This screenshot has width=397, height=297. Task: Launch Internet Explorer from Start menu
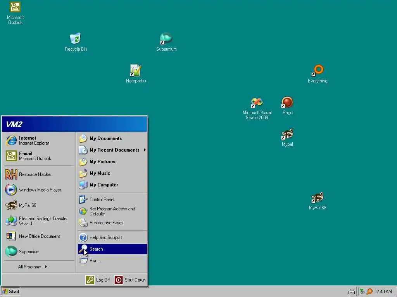[39, 140]
